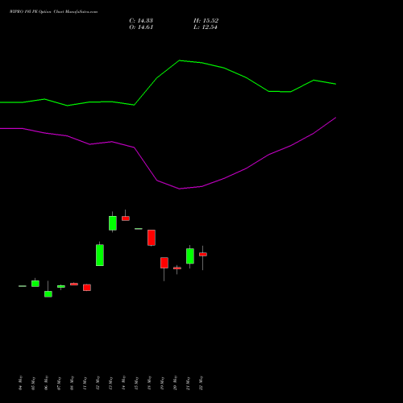Viewport: 403px width, 403px height.
Task: Click the small red 08 May candle
Action: [74, 284]
